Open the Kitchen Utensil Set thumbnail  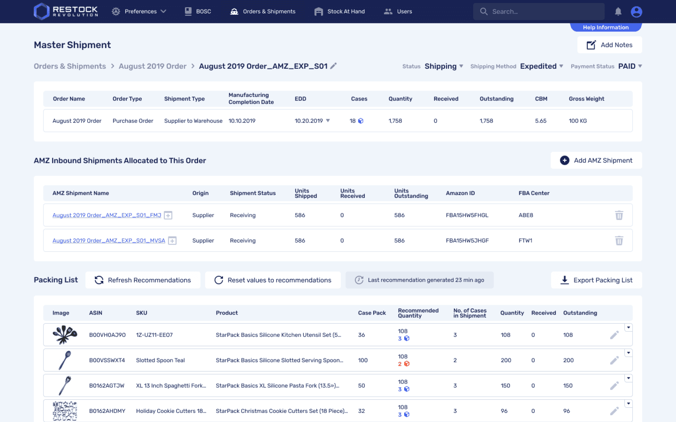[x=65, y=335]
